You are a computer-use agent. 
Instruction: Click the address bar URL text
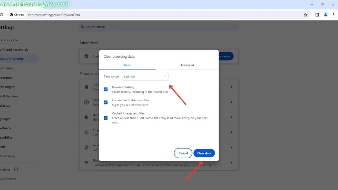click(x=54, y=15)
